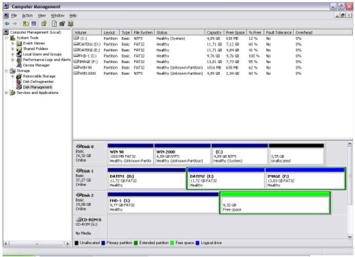Click the MMC icon beside File menu
355x257 pixels.
[x=6, y=15]
